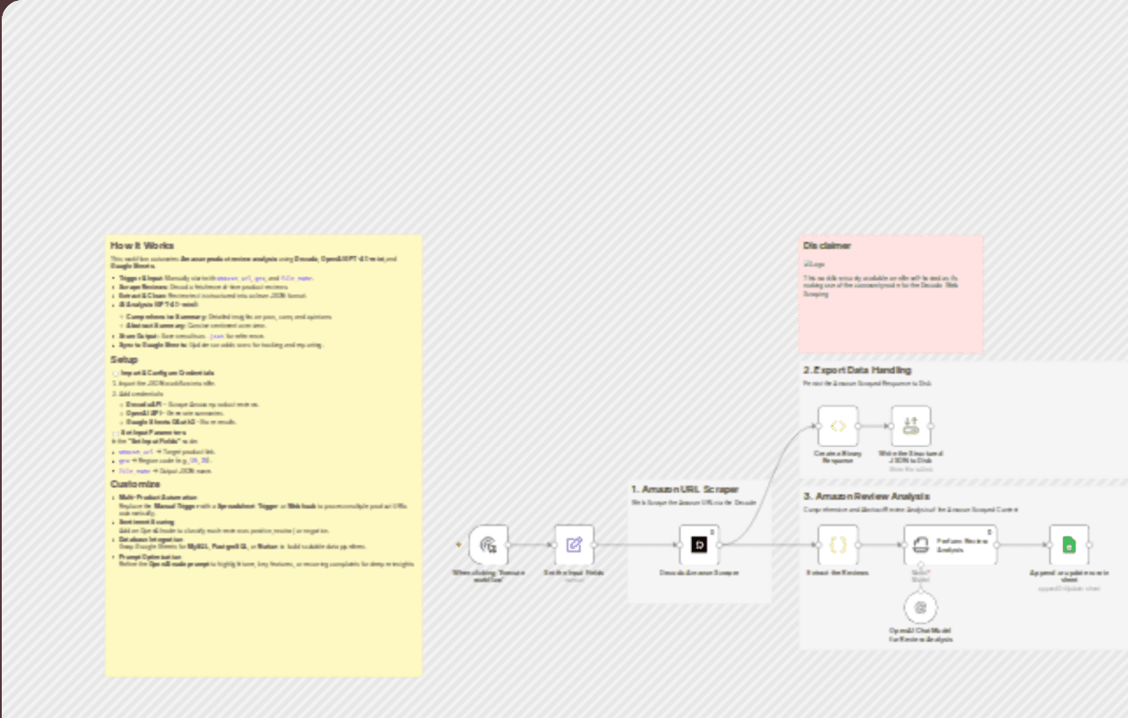Click the "Setup" heading in the yellow note
Image resolution: width=1128 pixels, height=718 pixels.
[124, 360]
